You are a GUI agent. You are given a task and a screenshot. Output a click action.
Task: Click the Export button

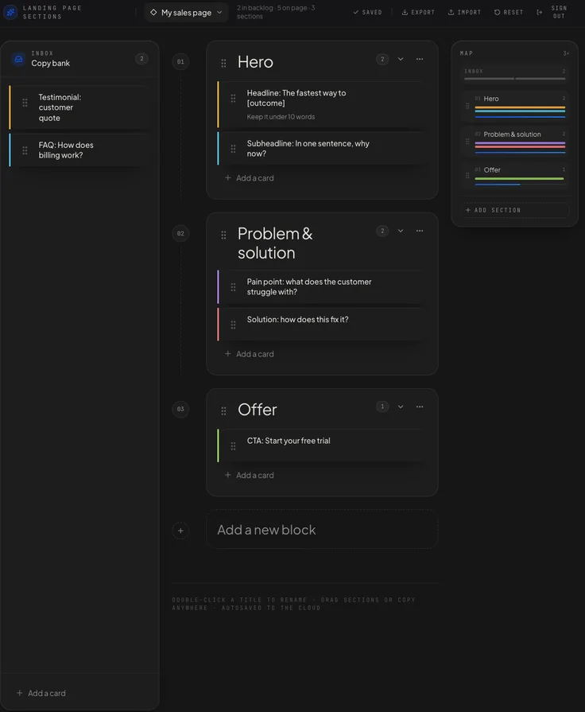pos(418,12)
